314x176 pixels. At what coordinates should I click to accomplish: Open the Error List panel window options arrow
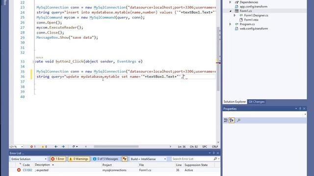209,153
